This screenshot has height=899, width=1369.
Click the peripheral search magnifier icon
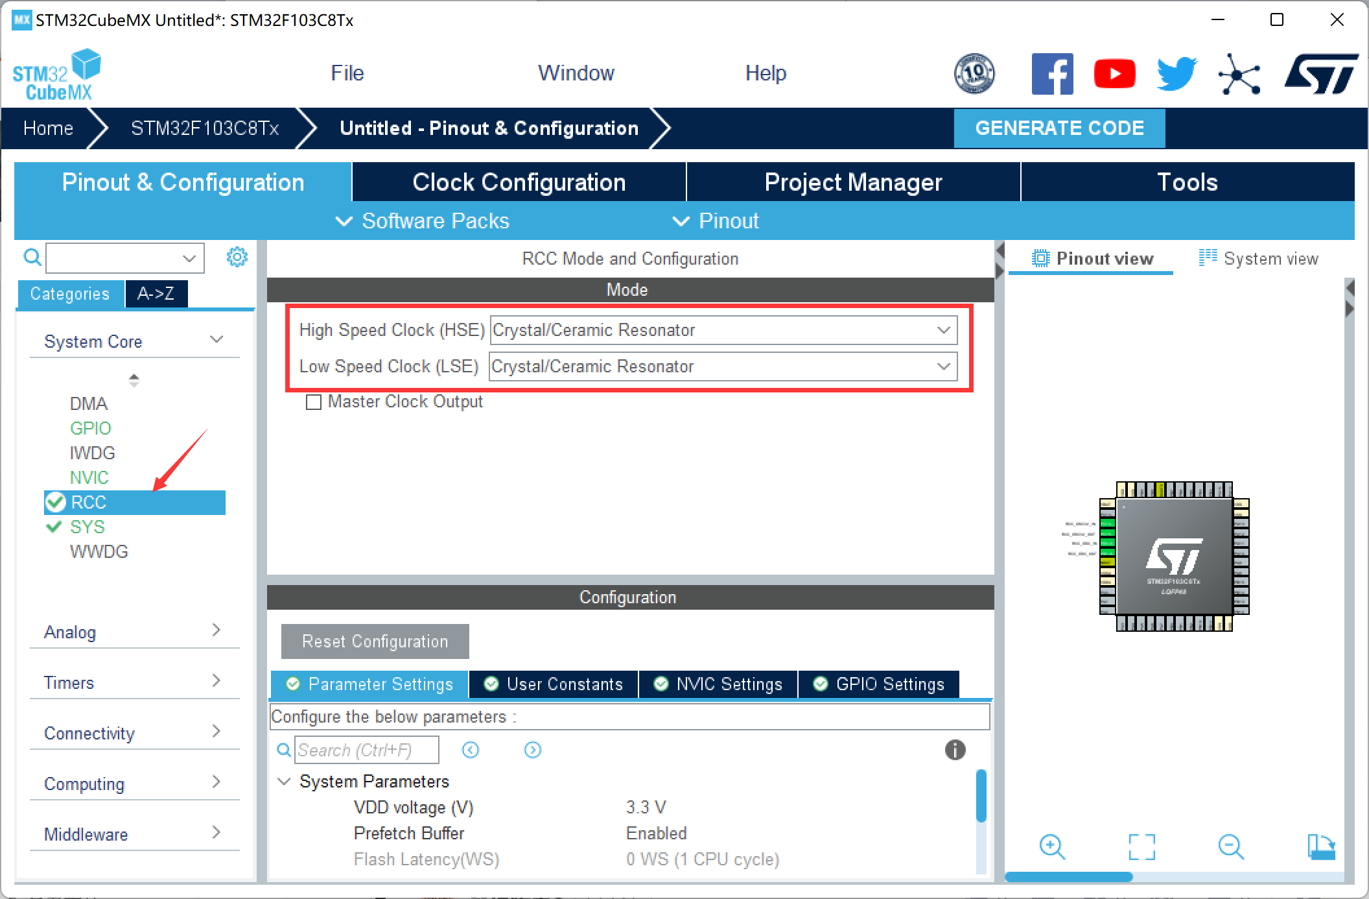(32, 258)
